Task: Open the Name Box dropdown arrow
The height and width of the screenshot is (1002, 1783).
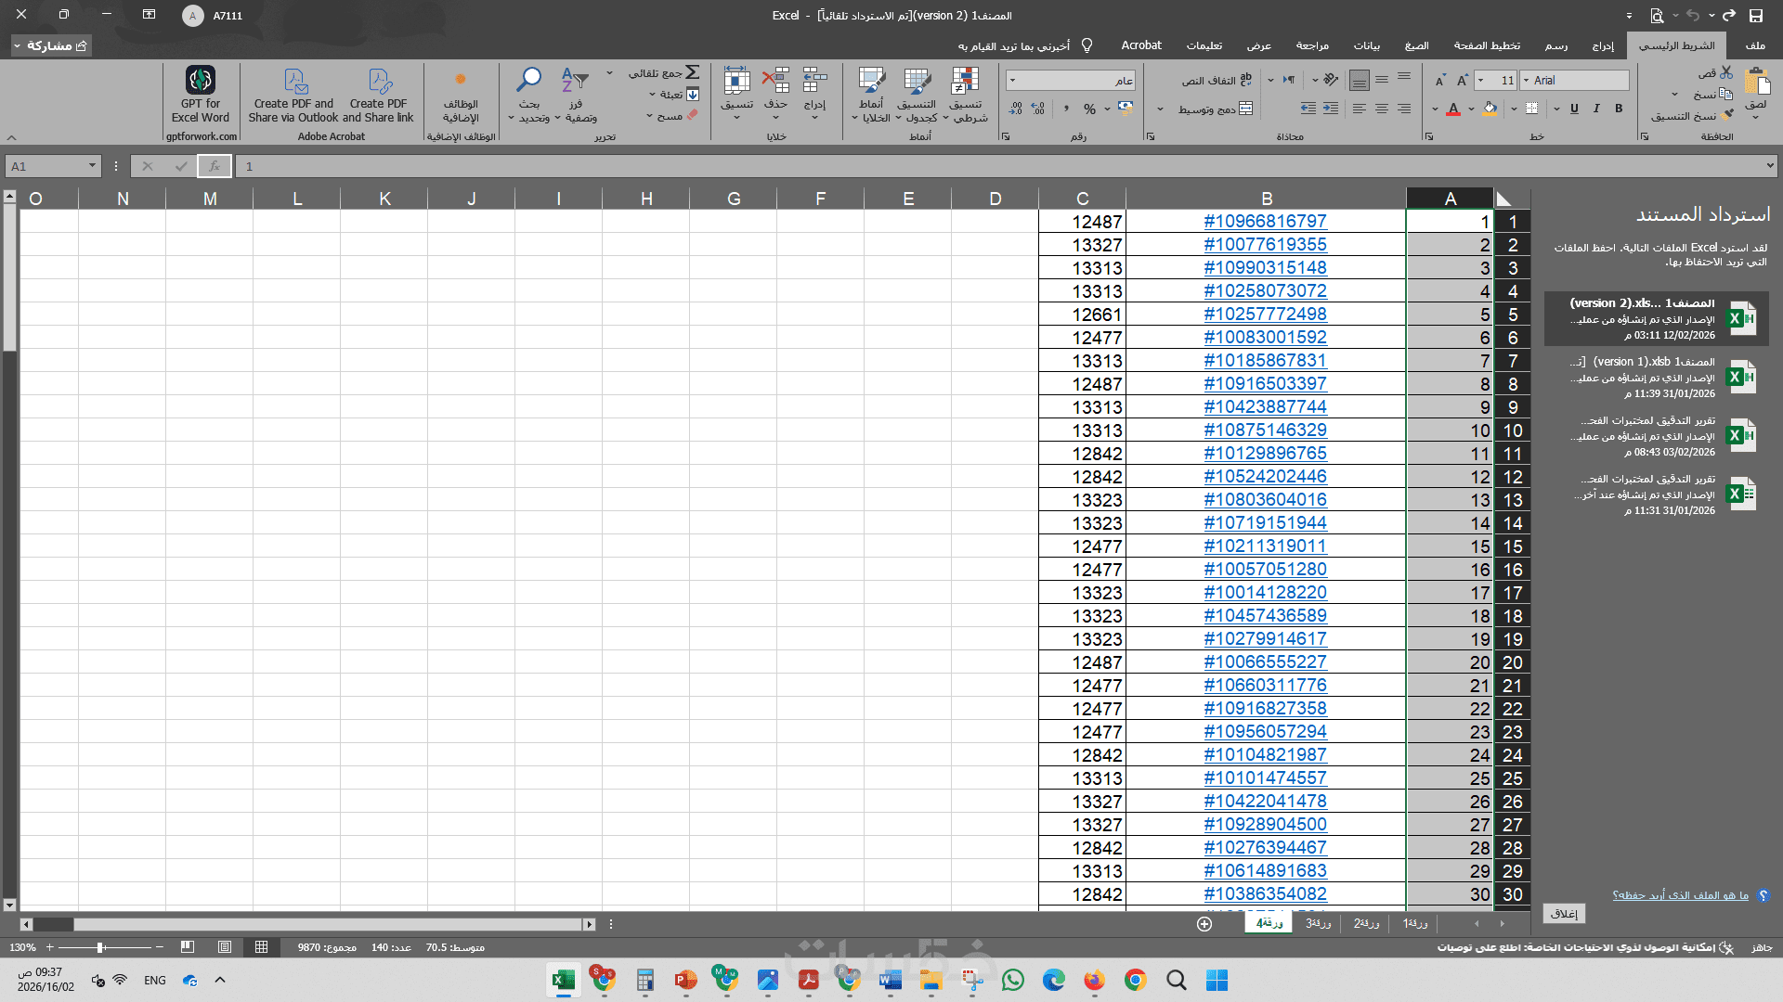Action: (x=92, y=167)
